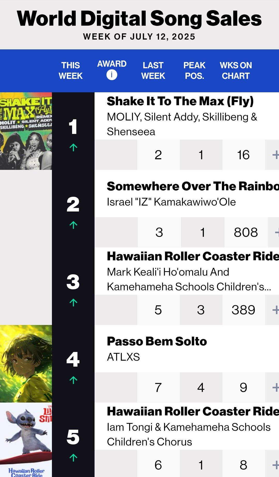Open the Stitch surfing cover art
The image size is (279, 477).
(x=26, y=440)
